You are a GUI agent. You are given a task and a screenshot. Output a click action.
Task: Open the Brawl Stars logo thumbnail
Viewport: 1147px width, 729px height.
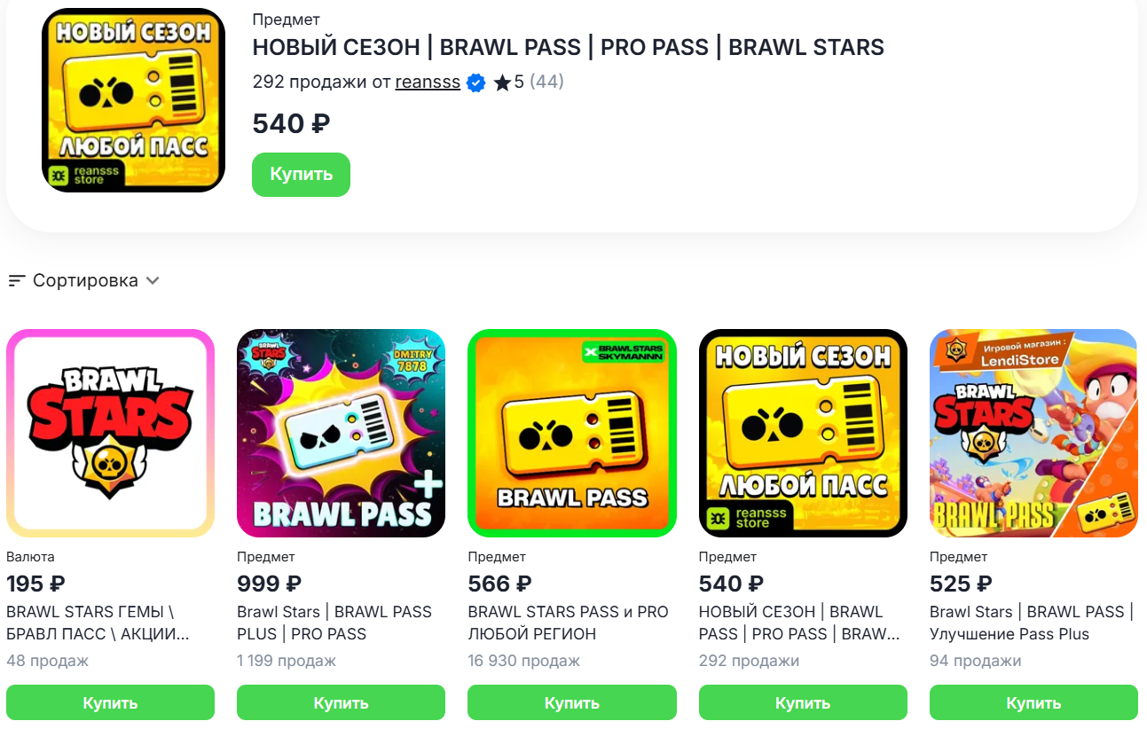tap(110, 433)
